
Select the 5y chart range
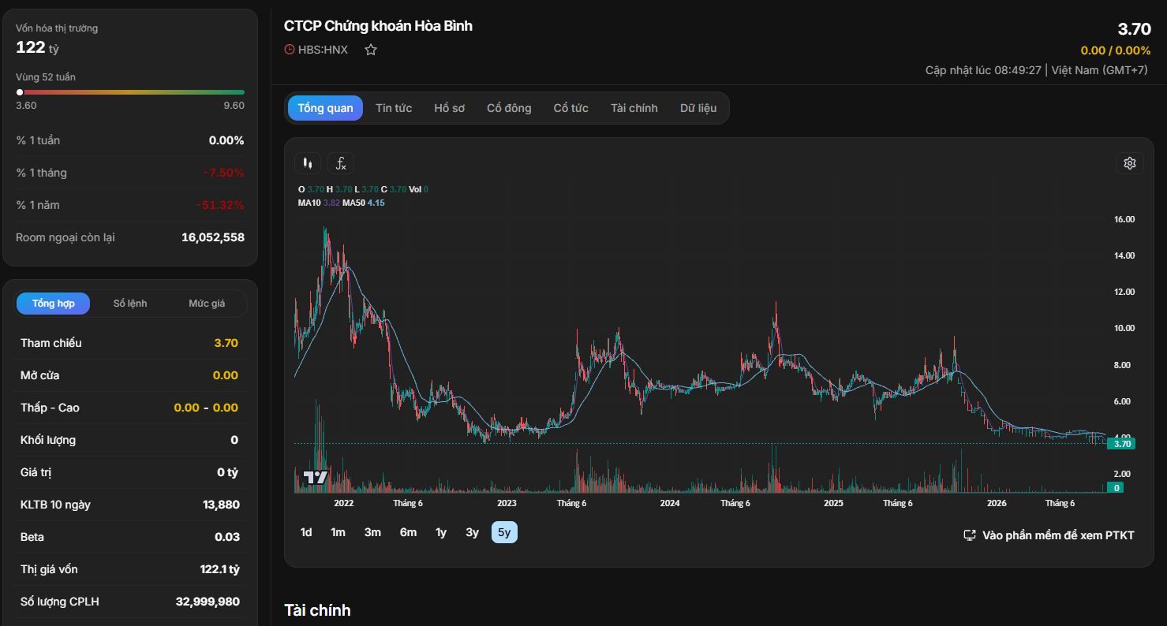tap(504, 533)
